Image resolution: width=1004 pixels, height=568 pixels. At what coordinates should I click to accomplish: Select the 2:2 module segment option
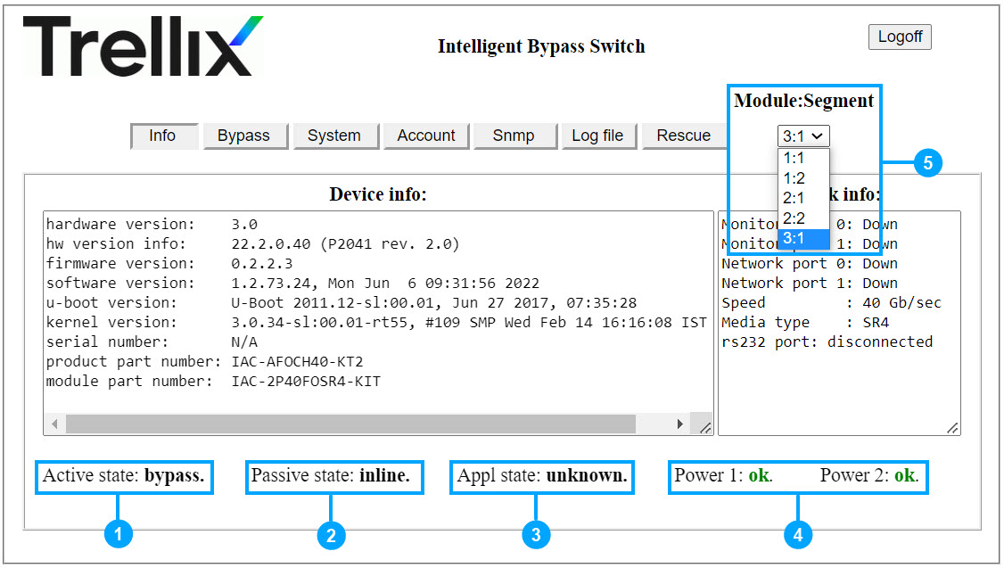coord(803,218)
